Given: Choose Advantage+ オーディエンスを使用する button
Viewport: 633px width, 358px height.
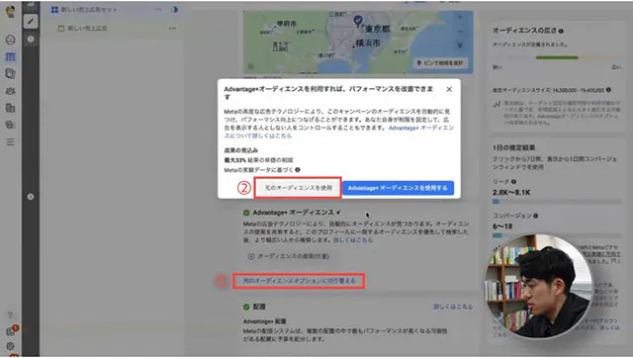Looking at the screenshot, I should click(398, 188).
